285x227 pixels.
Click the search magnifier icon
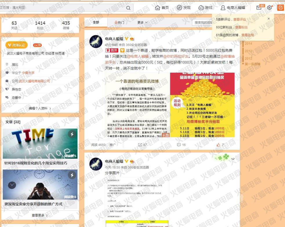pos(128,8)
